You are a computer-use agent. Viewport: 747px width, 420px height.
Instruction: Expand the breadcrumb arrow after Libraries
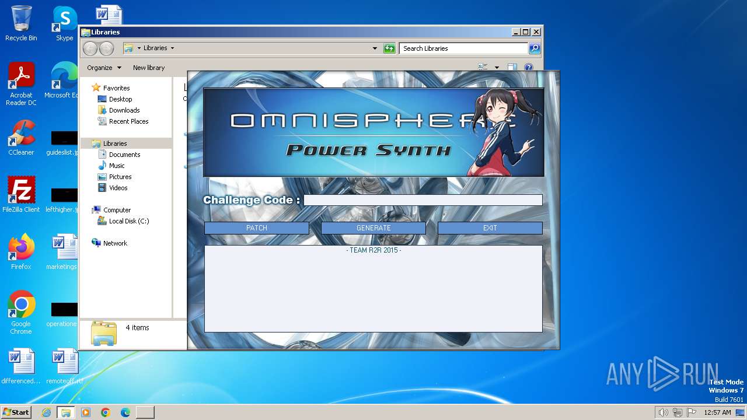[x=172, y=48]
